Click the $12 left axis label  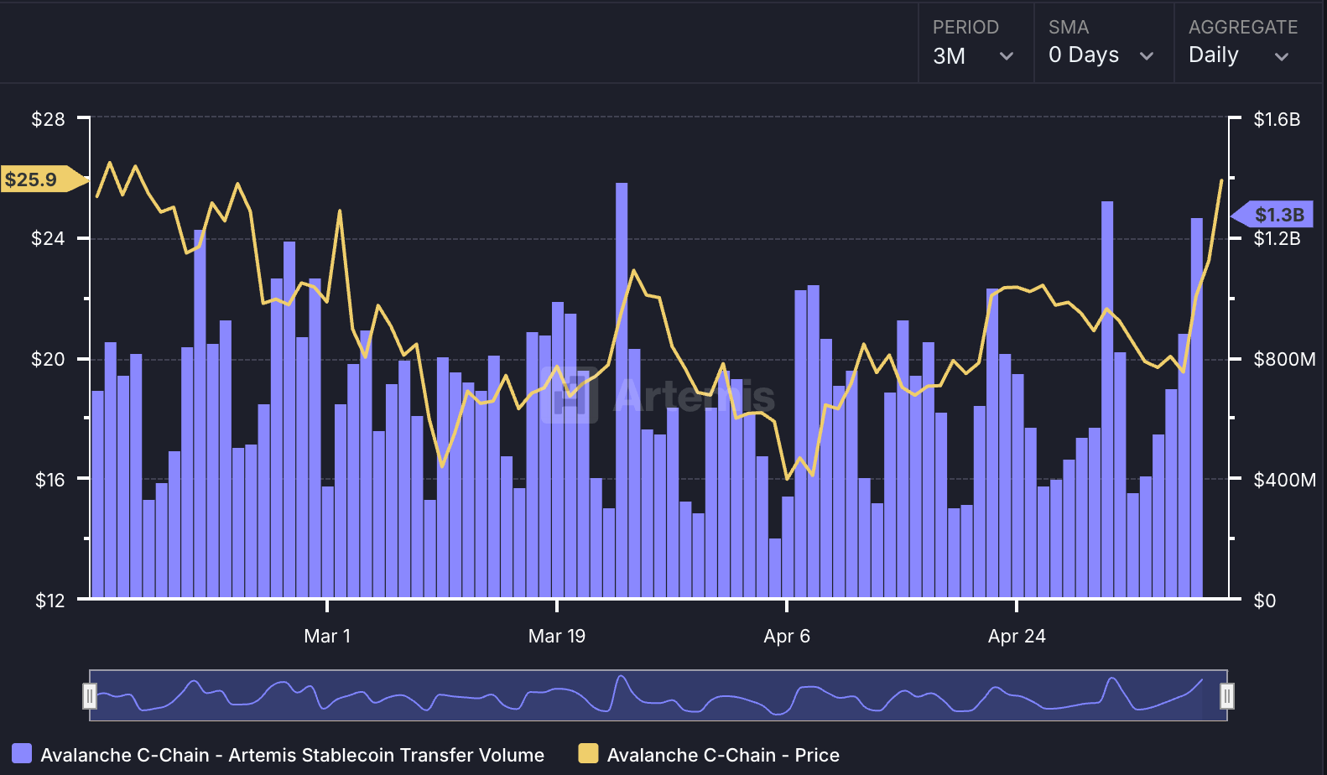[x=49, y=600]
